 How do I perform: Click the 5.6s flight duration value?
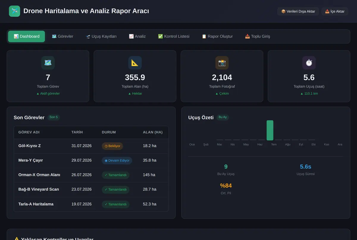point(306,167)
